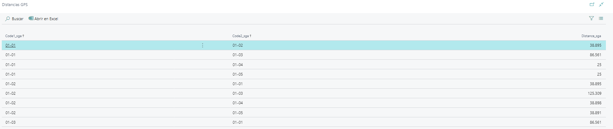
Task: Select Code1 cell of row with distance 86.561 to 01-03
Action: (x=10, y=55)
